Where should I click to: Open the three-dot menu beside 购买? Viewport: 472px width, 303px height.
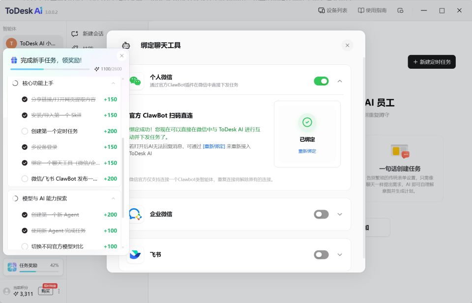tap(59, 291)
